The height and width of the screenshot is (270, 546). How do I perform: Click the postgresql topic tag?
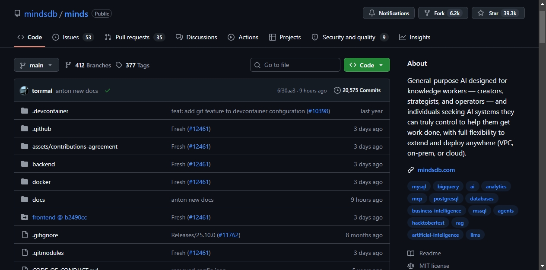[x=446, y=199]
